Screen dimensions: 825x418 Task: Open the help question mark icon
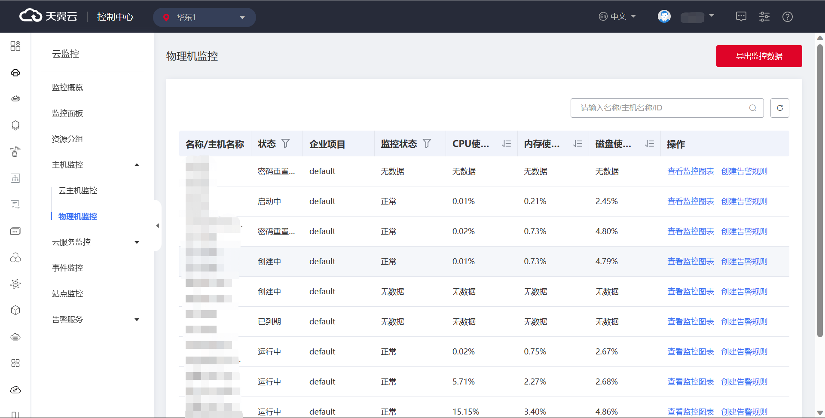tap(787, 17)
